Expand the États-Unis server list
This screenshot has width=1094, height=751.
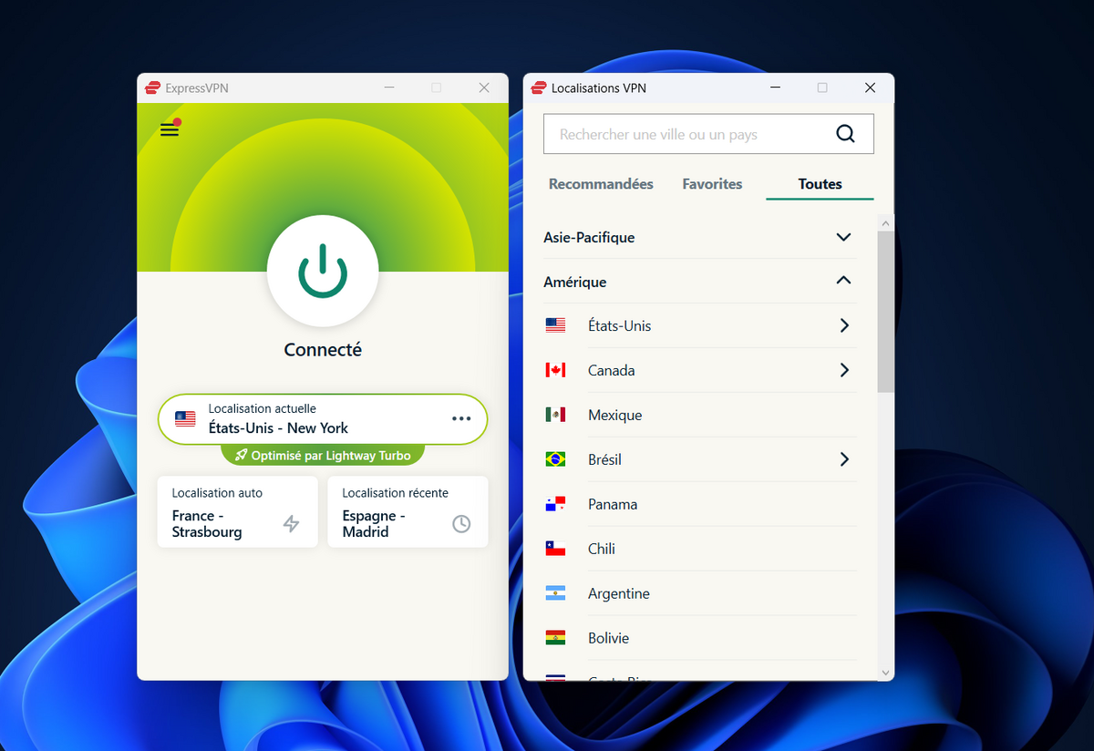pyautogui.click(x=843, y=325)
